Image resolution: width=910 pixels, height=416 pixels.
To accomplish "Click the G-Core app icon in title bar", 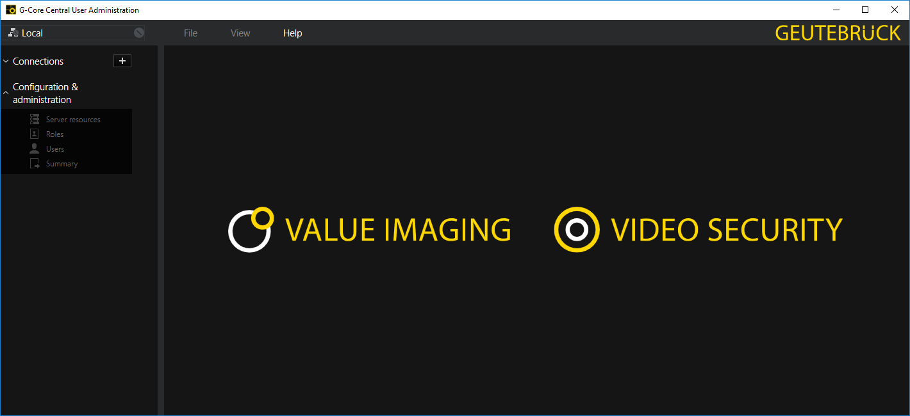I will [x=10, y=10].
